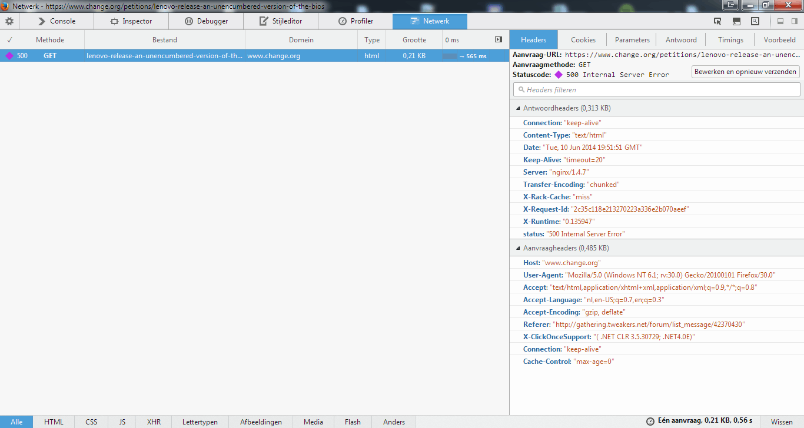The width and height of the screenshot is (804, 428).
Task: Toggle the network details pane icon
Action: click(x=499, y=40)
